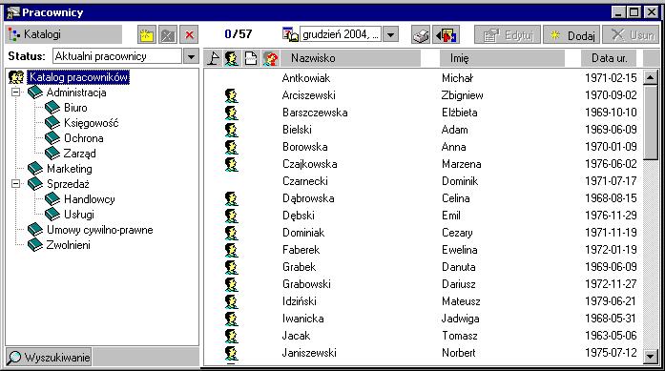Click the name Jadwiga

(461, 319)
